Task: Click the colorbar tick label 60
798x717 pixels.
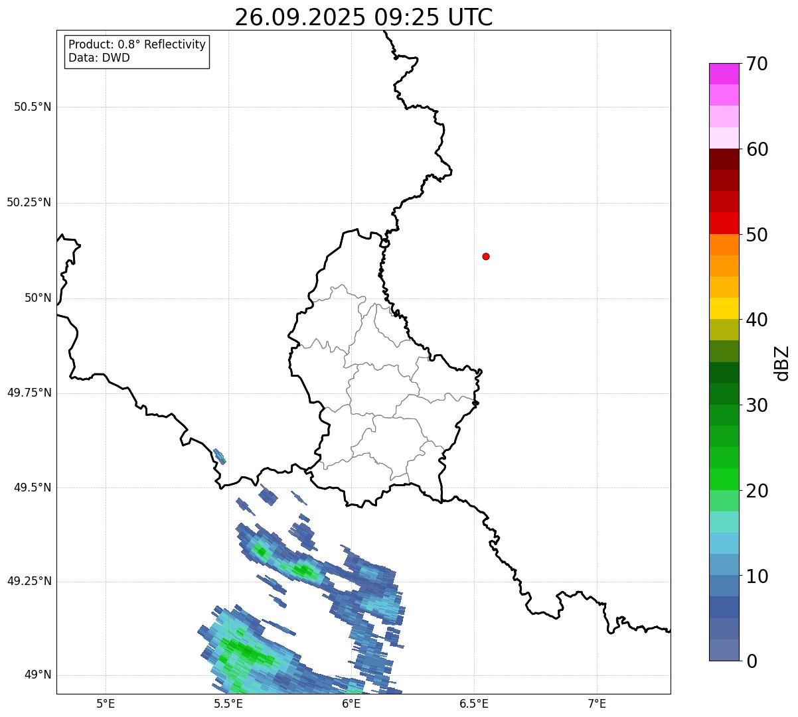Action: (x=758, y=149)
